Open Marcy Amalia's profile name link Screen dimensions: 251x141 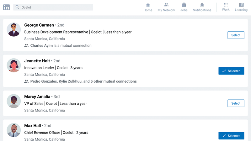pos(37,97)
